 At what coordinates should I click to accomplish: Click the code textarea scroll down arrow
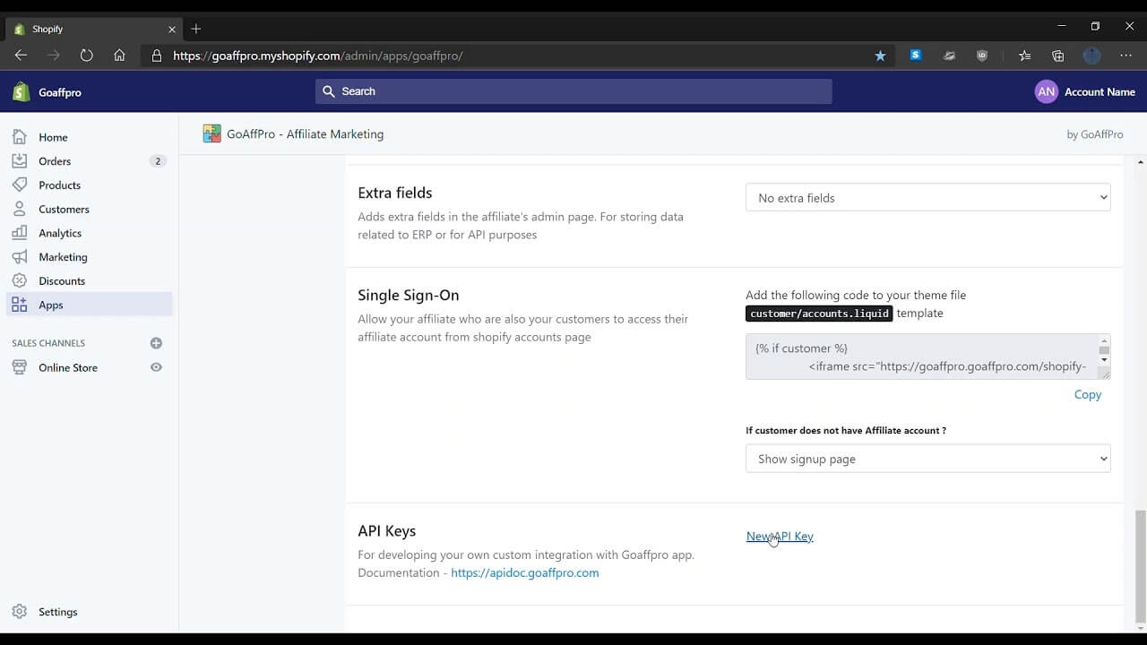[x=1104, y=360]
